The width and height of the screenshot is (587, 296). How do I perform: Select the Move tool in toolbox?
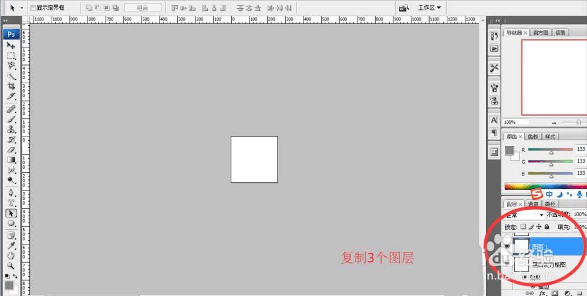click(x=11, y=46)
